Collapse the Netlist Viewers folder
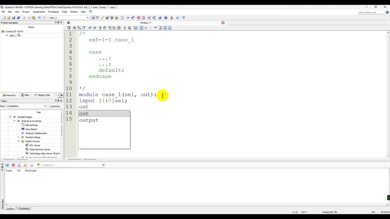The height and width of the screenshot is (219, 390). pos(18,141)
